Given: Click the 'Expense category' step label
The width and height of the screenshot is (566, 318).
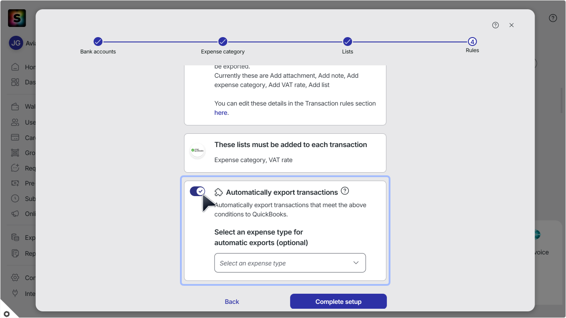Looking at the screenshot, I should point(223,52).
